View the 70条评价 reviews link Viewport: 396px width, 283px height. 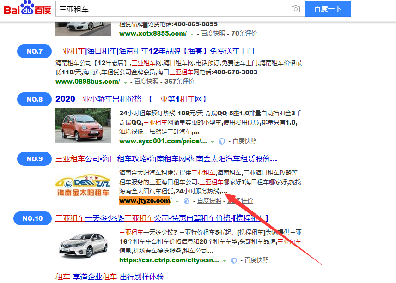tap(244, 33)
